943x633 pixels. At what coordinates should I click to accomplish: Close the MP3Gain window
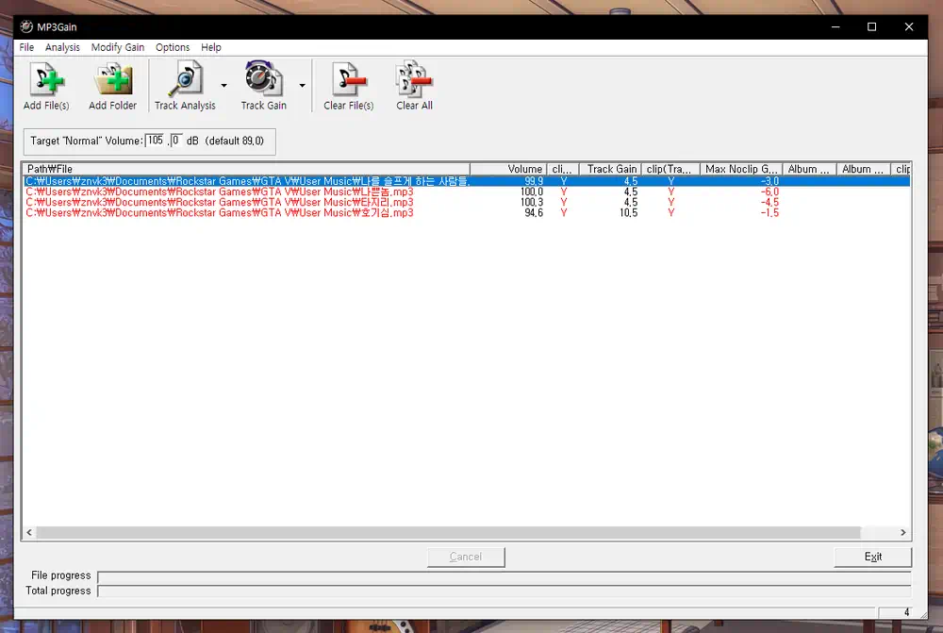(909, 27)
